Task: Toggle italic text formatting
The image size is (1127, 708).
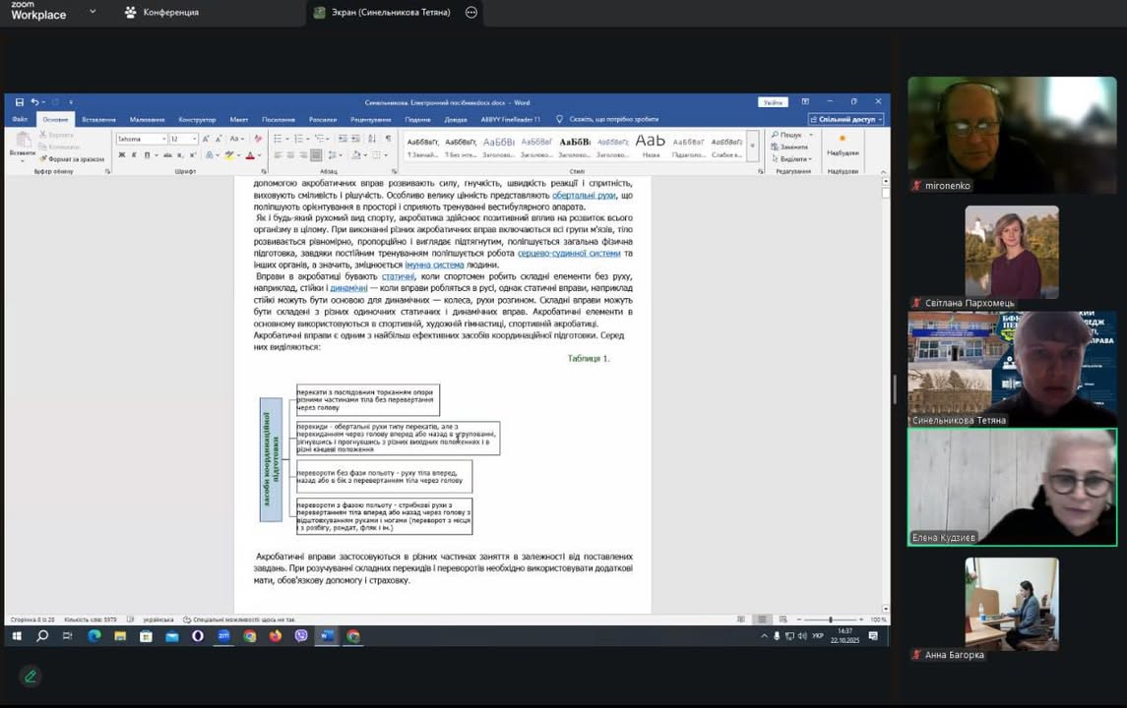Action: 134,155
